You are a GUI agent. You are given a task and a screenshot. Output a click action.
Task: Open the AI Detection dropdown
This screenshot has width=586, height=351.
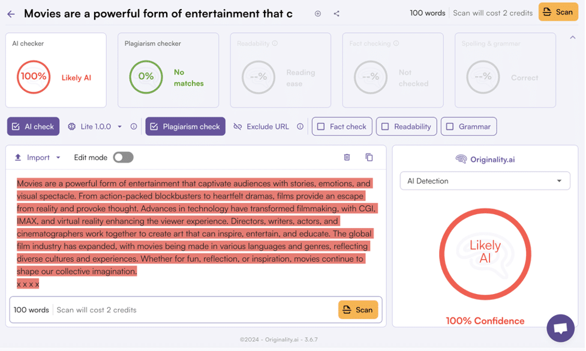(485, 181)
